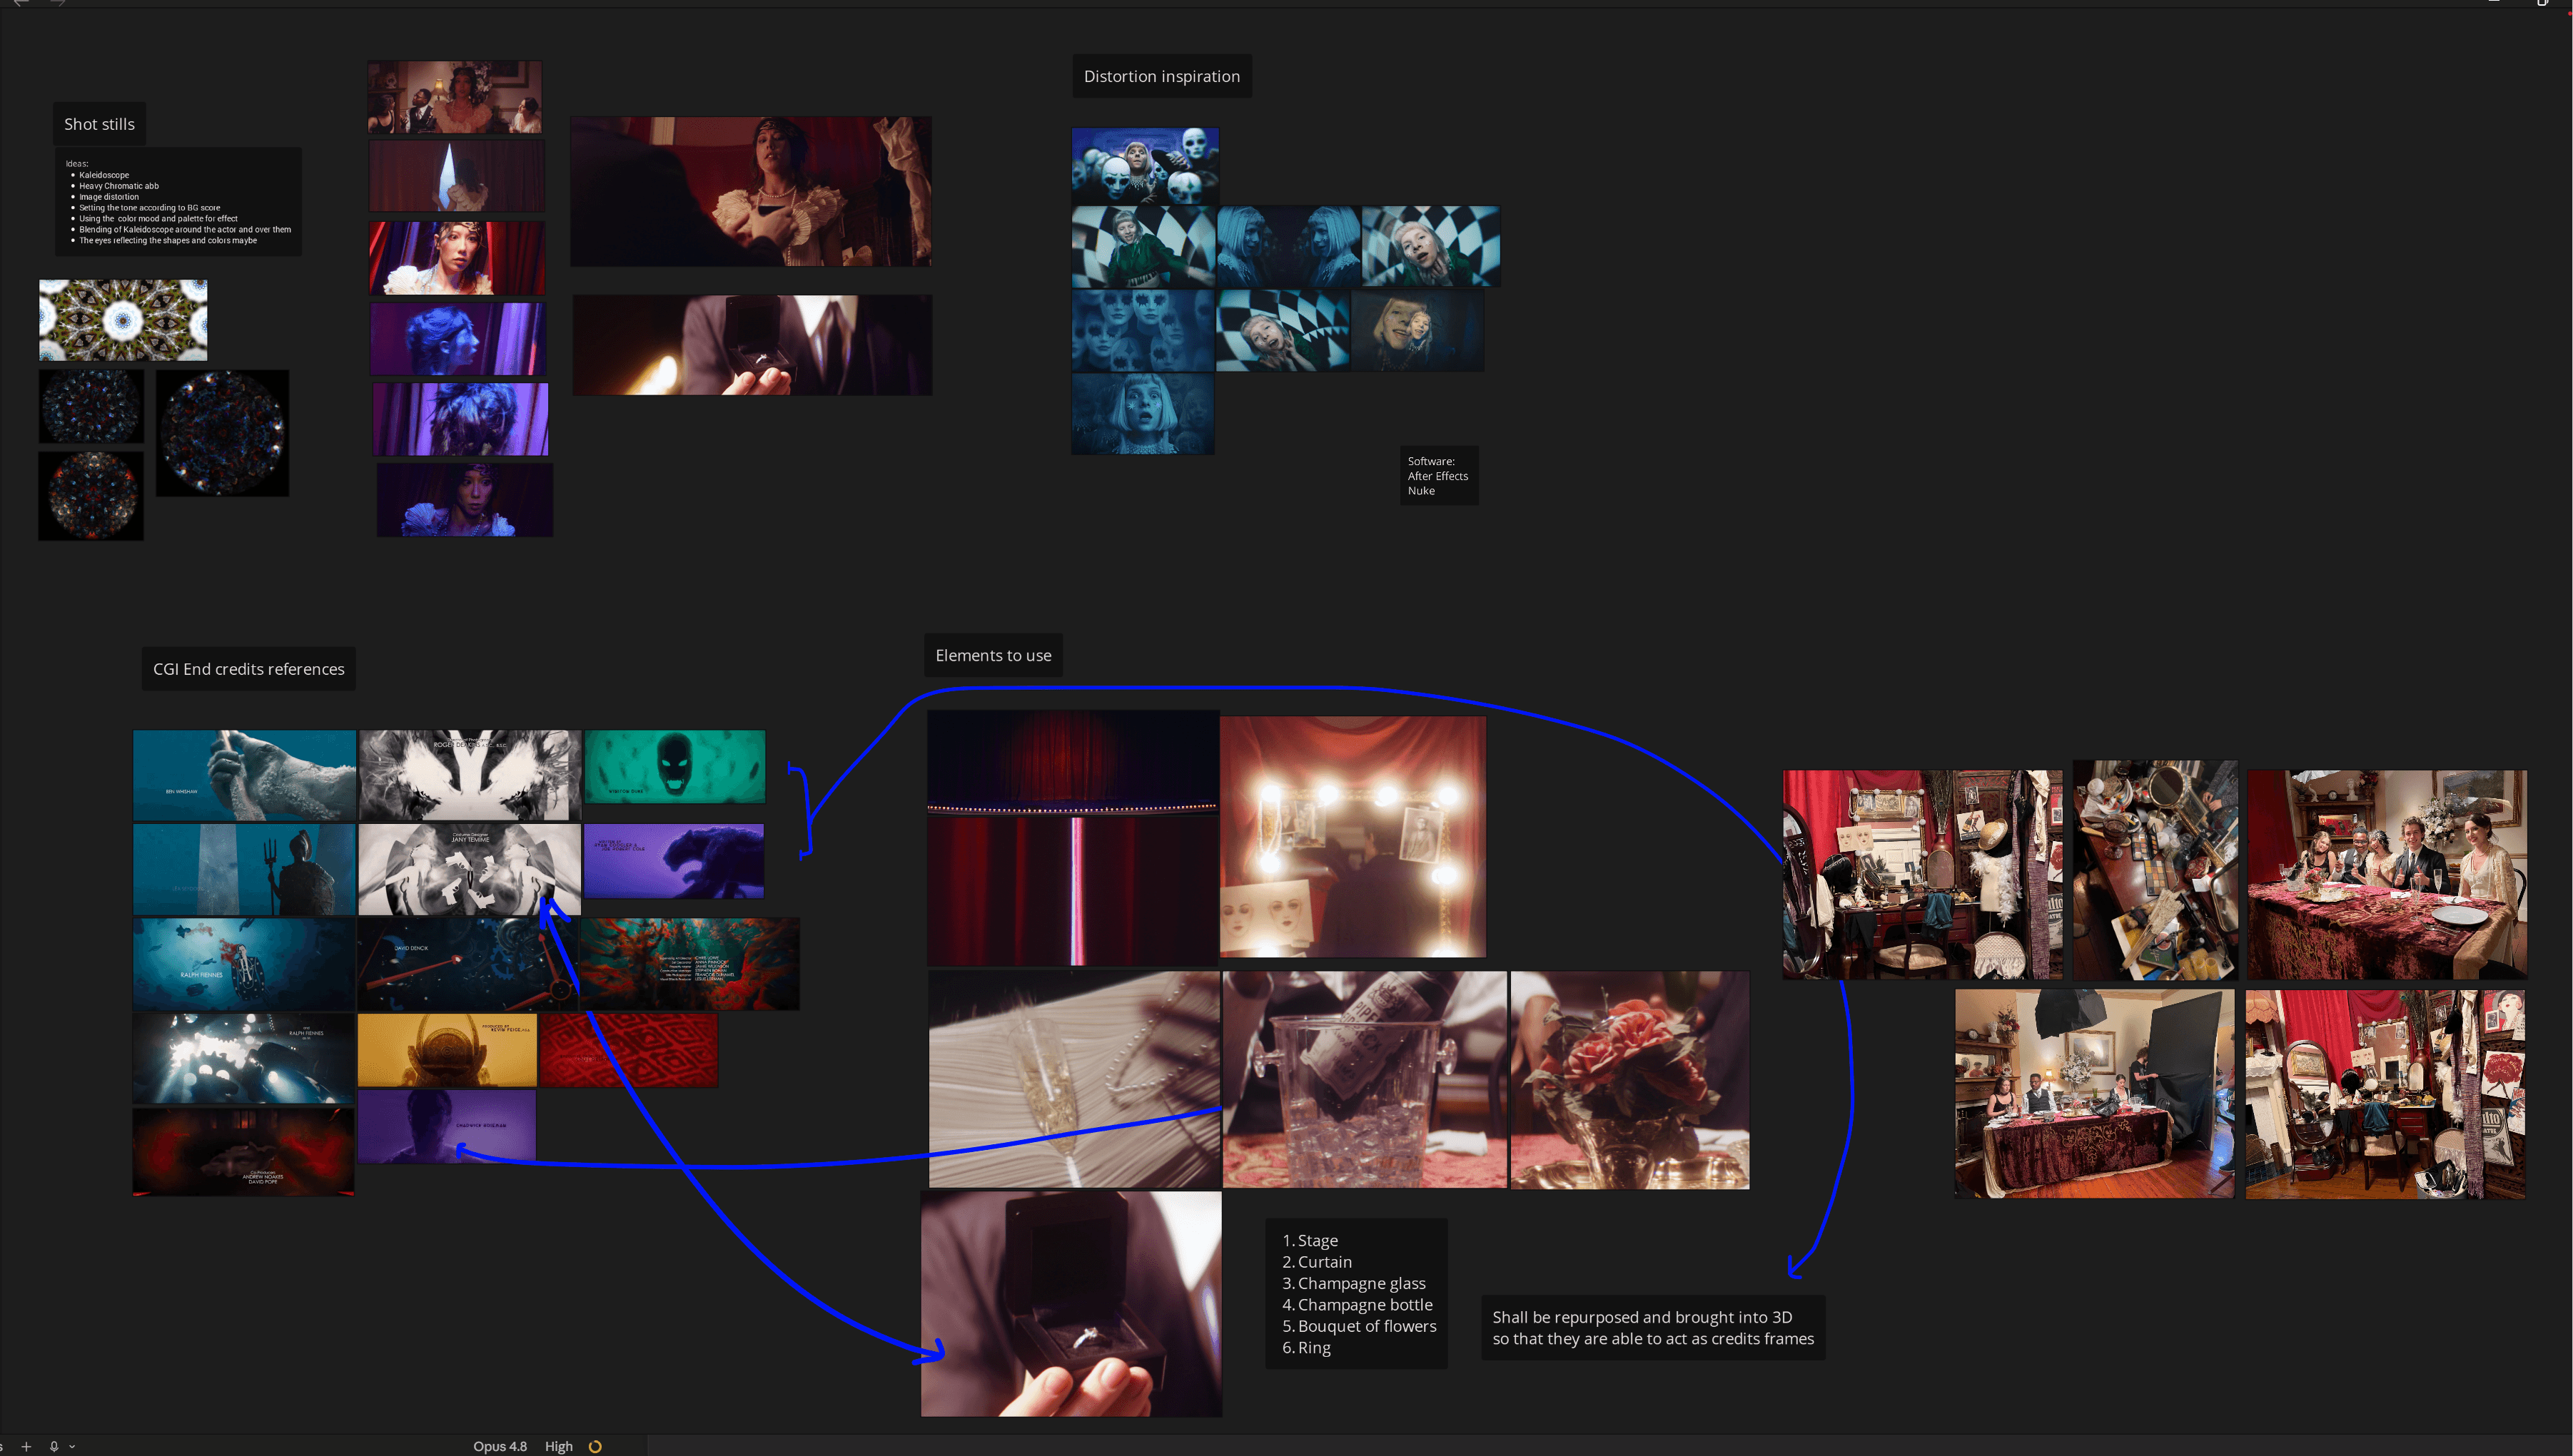Select the champagne glass image
This screenshot has width=2573, height=1456.
1074,1079
